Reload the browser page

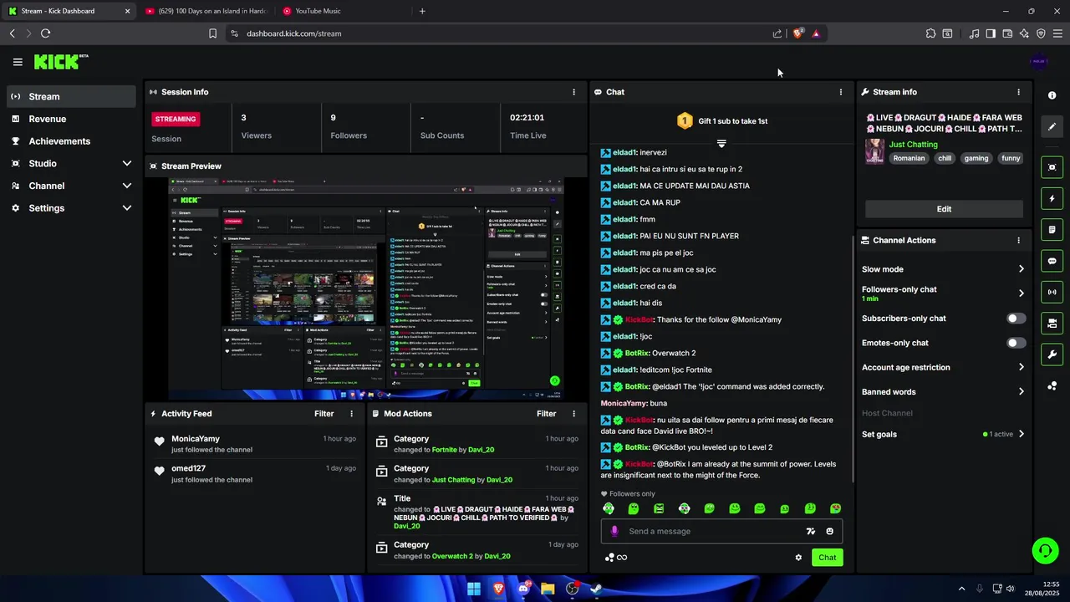(x=45, y=33)
